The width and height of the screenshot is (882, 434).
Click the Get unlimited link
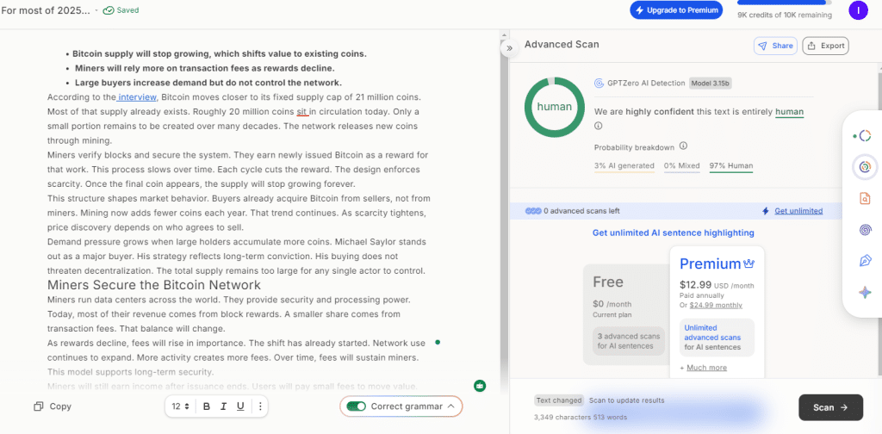point(798,211)
